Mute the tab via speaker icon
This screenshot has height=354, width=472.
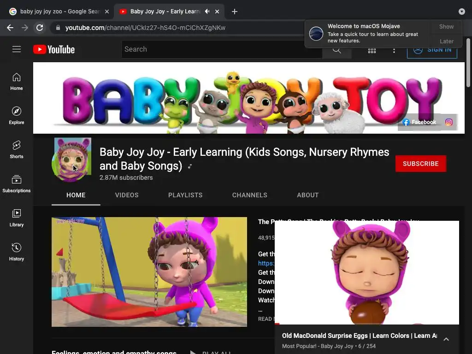[x=207, y=12]
